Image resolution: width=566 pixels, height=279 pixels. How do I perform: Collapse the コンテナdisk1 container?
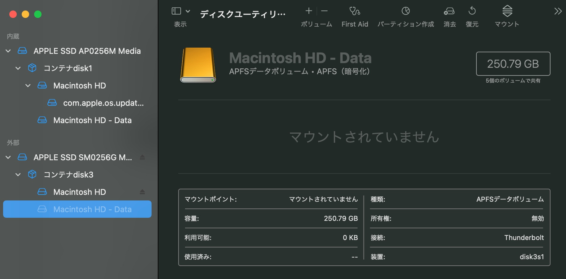(18, 68)
